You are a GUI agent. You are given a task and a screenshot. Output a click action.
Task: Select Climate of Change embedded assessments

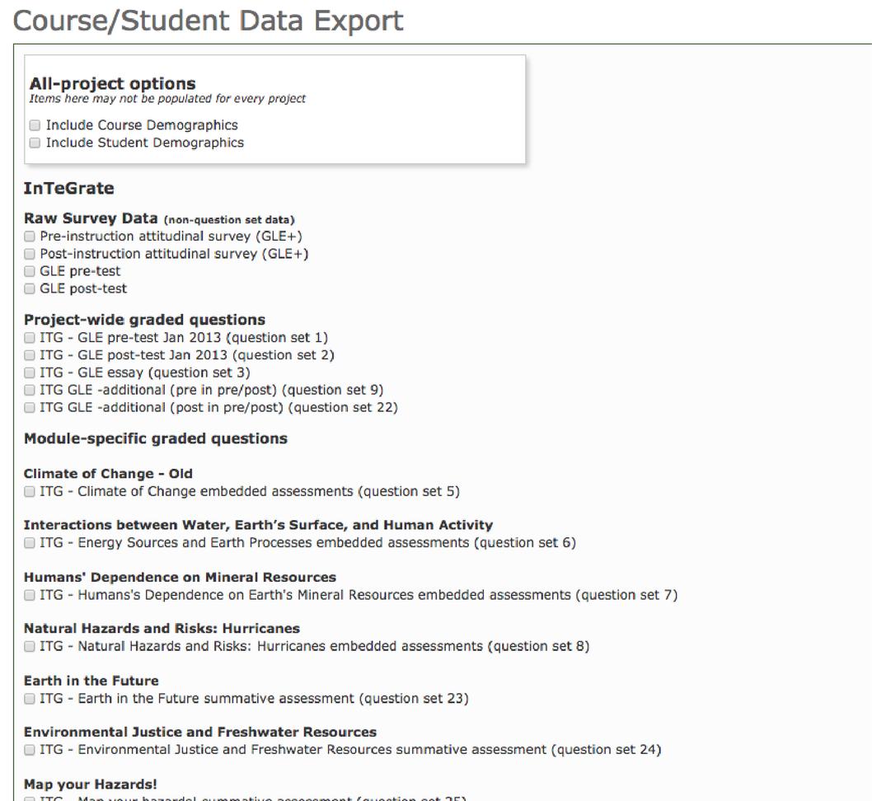pyautogui.click(x=28, y=490)
